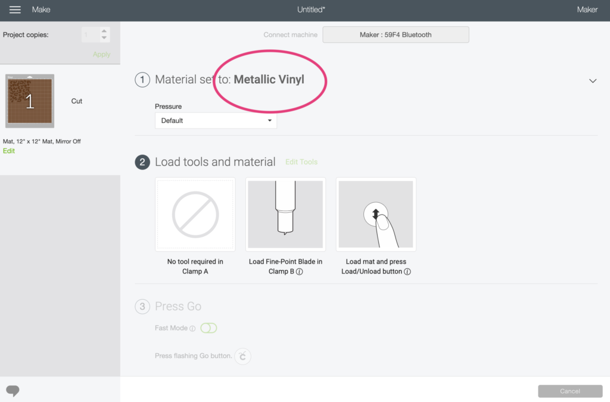Click the Load mat illustration

(376, 215)
